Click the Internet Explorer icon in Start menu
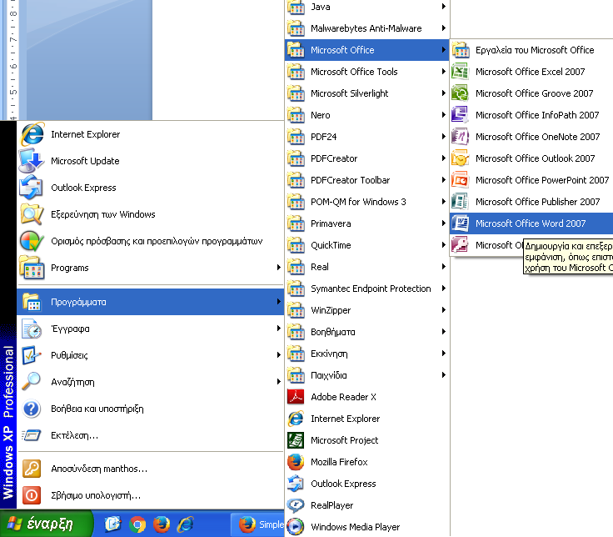 click(32, 134)
